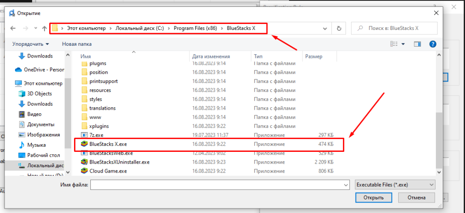Select Локальный диск in sidebar
The height and width of the screenshot is (213, 465).
[x=45, y=165]
